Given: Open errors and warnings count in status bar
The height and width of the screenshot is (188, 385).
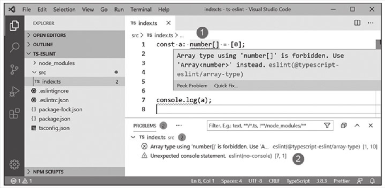Looking at the screenshot, I should tap(21, 182).
